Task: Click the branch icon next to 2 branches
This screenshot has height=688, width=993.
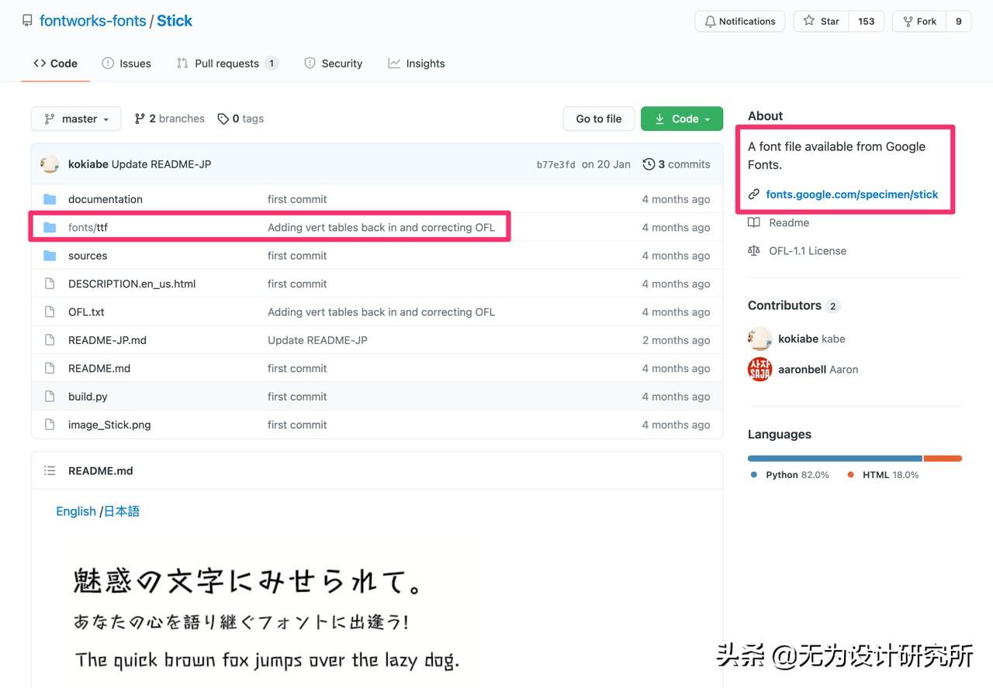Action: pyautogui.click(x=140, y=119)
